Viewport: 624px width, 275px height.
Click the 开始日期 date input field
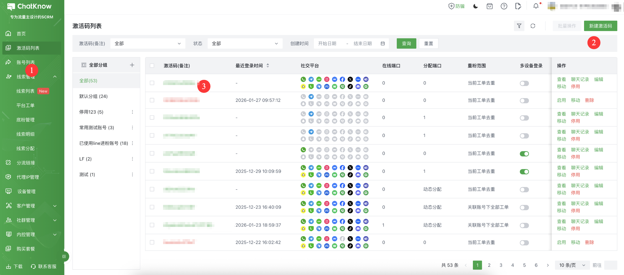(x=327, y=43)
